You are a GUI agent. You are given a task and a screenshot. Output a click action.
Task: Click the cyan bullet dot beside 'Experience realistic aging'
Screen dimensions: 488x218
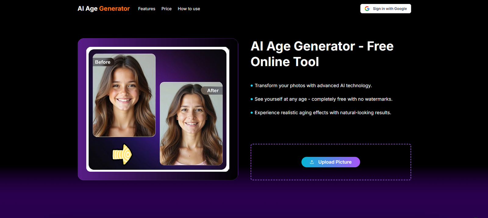(x=252, y=113)
